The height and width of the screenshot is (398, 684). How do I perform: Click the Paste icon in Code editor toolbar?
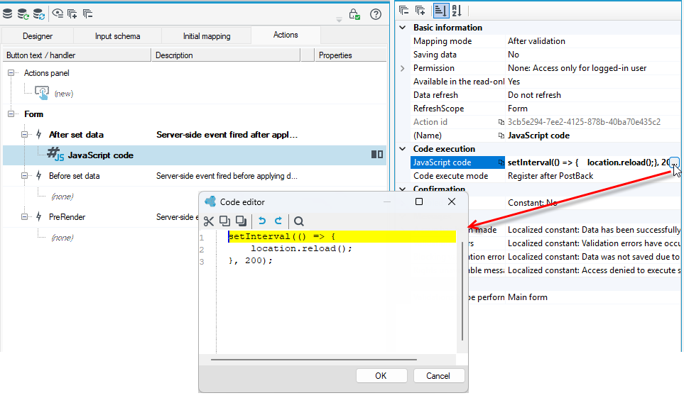[241, 221]
